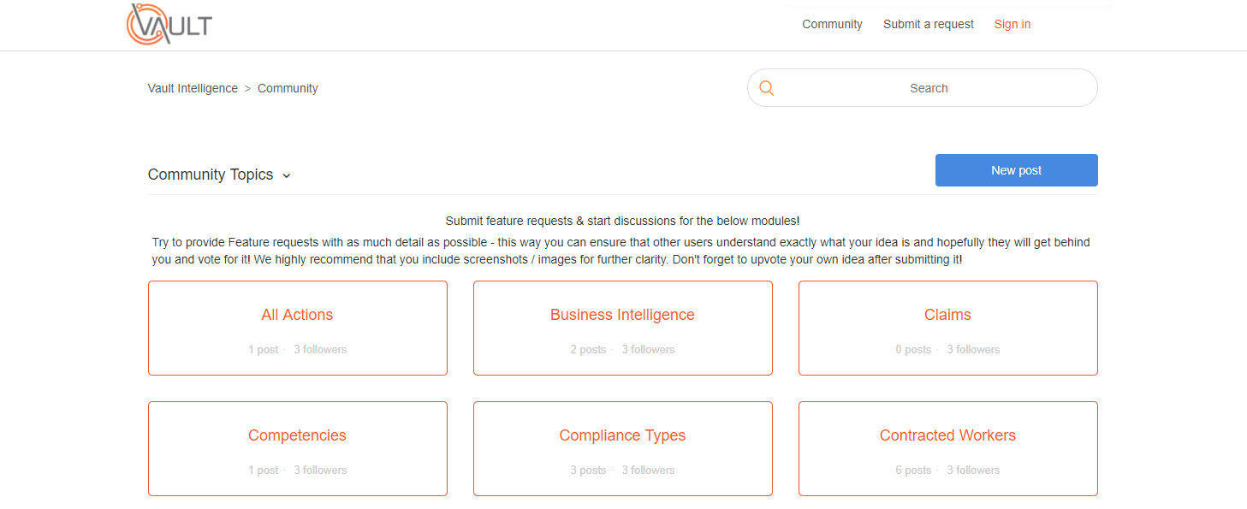Open Community in the top navigation
This screenshot has height=509, width=1247.
point(832,24)
